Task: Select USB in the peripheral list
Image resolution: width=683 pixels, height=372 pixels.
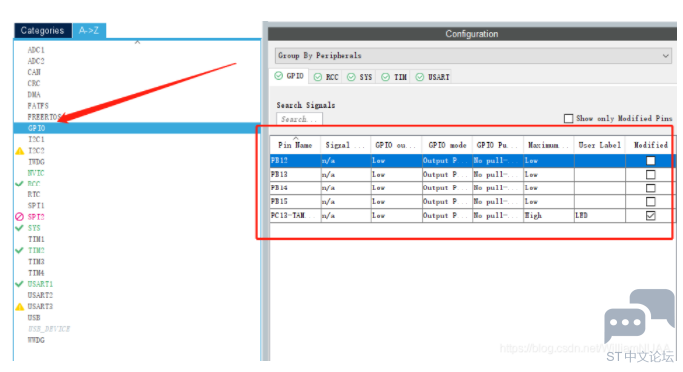Action: pos(34,318)
